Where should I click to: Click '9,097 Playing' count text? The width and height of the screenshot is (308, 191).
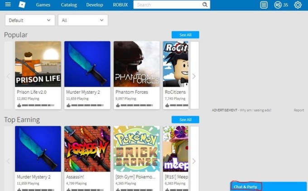coord(126,99)
